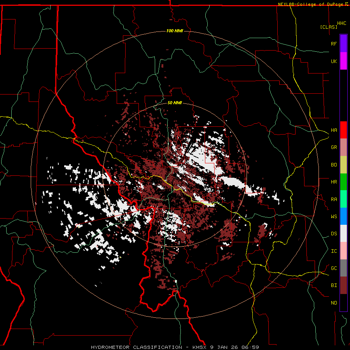Click the BD legend label
350x350 pixels.
334,165
